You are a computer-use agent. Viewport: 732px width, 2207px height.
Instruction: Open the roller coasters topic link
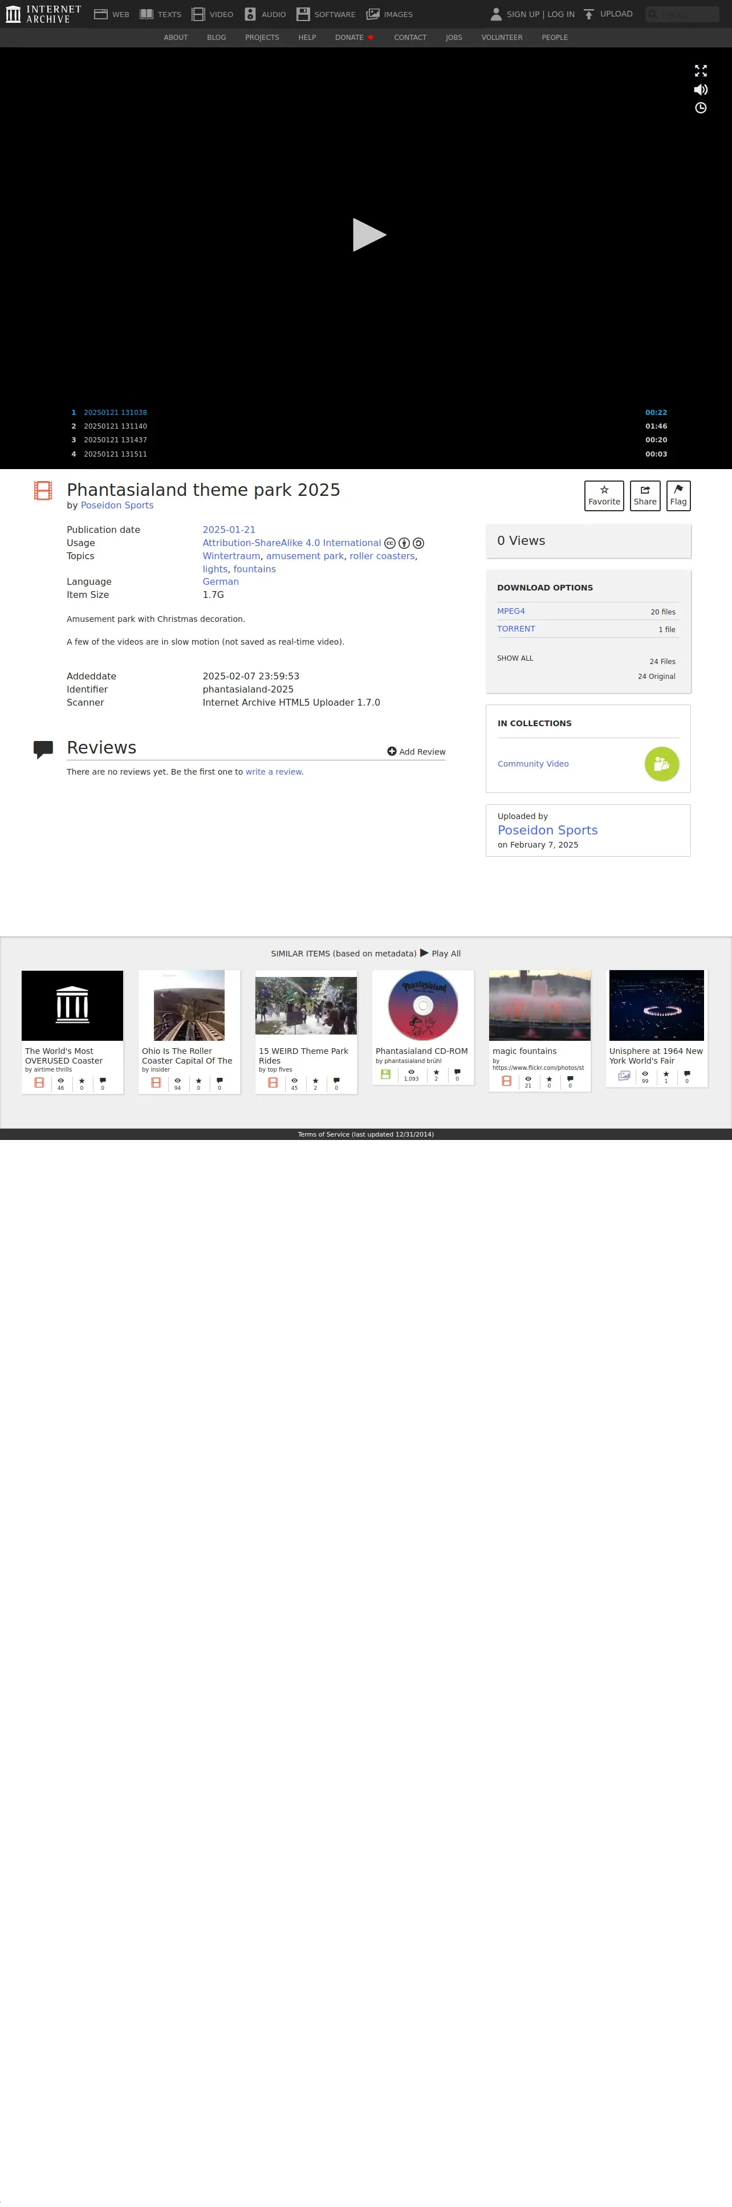383,556
